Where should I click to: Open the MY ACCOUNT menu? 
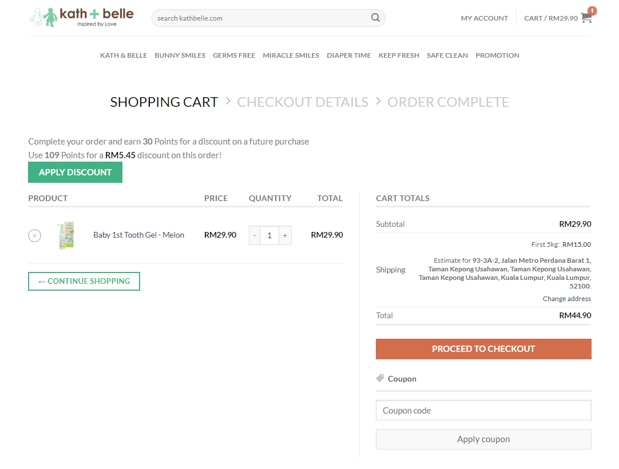click(484, 18)
